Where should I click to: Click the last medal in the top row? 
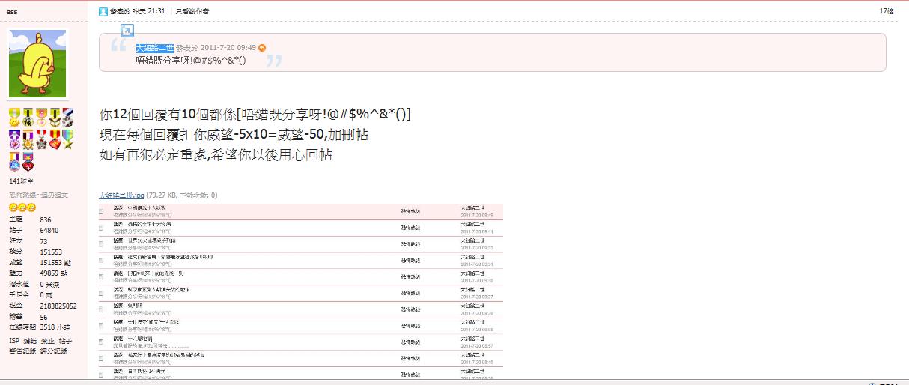68,116
